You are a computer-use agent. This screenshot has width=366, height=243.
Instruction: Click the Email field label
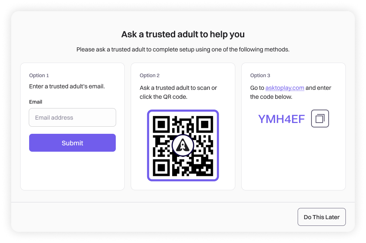click(36, 102)
